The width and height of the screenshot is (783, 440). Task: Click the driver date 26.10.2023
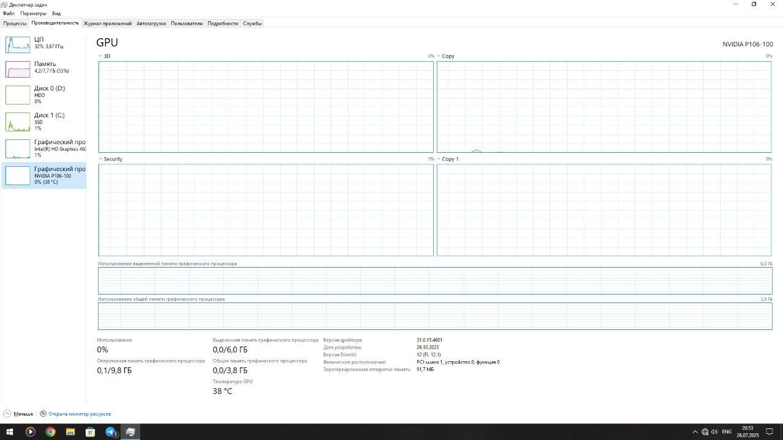click(x=428, y=347)
